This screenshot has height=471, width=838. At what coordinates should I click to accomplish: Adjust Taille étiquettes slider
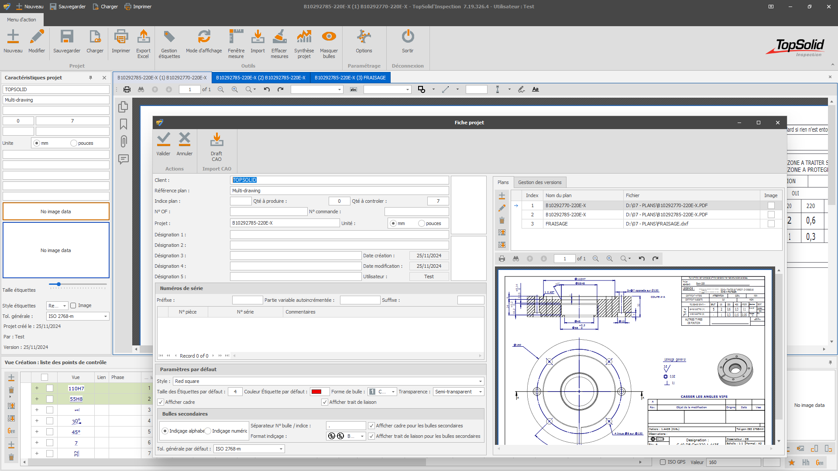[x=58, y=284]
